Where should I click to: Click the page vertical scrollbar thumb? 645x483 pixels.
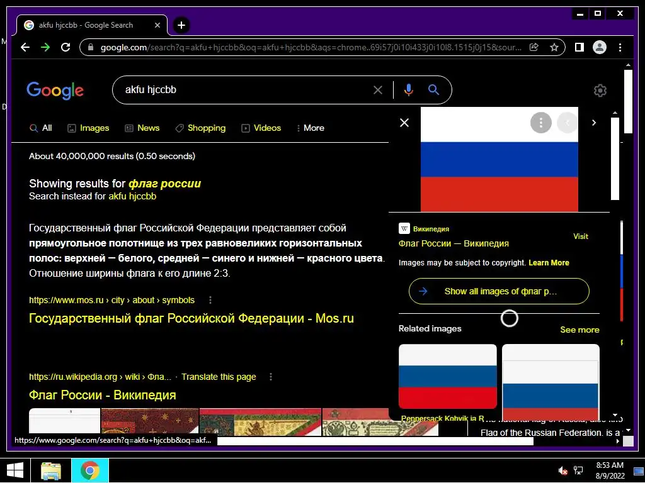click(628, 101)
